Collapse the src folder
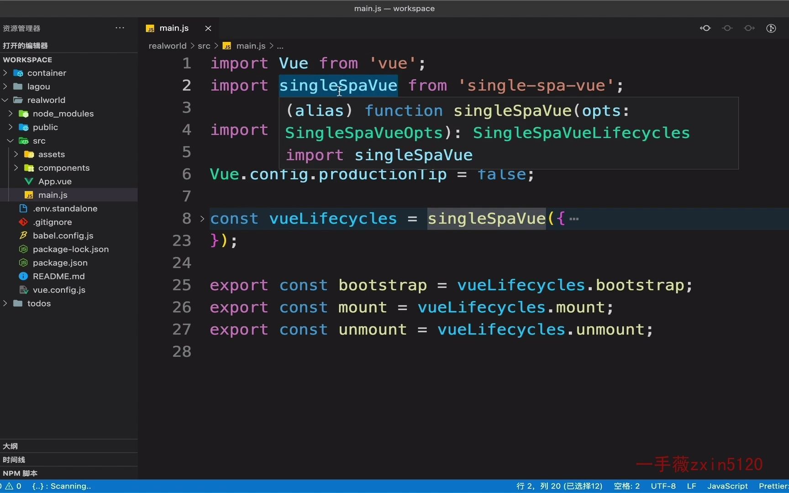 [x=11, y=141]
